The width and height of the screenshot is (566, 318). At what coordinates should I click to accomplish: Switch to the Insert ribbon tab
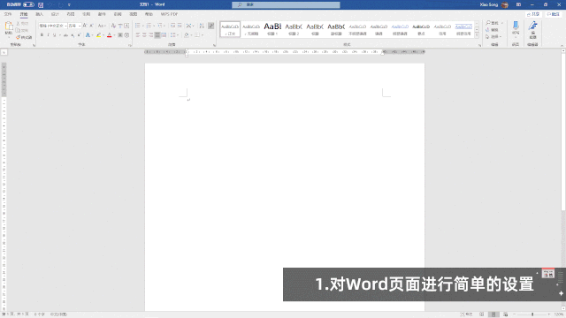click(39, 14)
